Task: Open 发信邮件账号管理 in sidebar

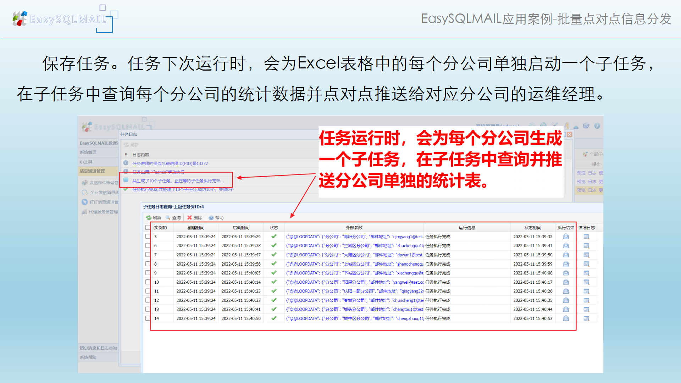Action: tap(100, 183)
